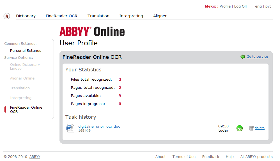The height and width of the screenshot is (161, 280).
Task: Click the 168 KiB file size text
Action: pos(84,131)
